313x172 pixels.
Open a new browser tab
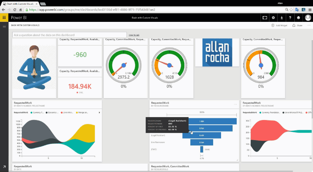[x=43, y=4]
